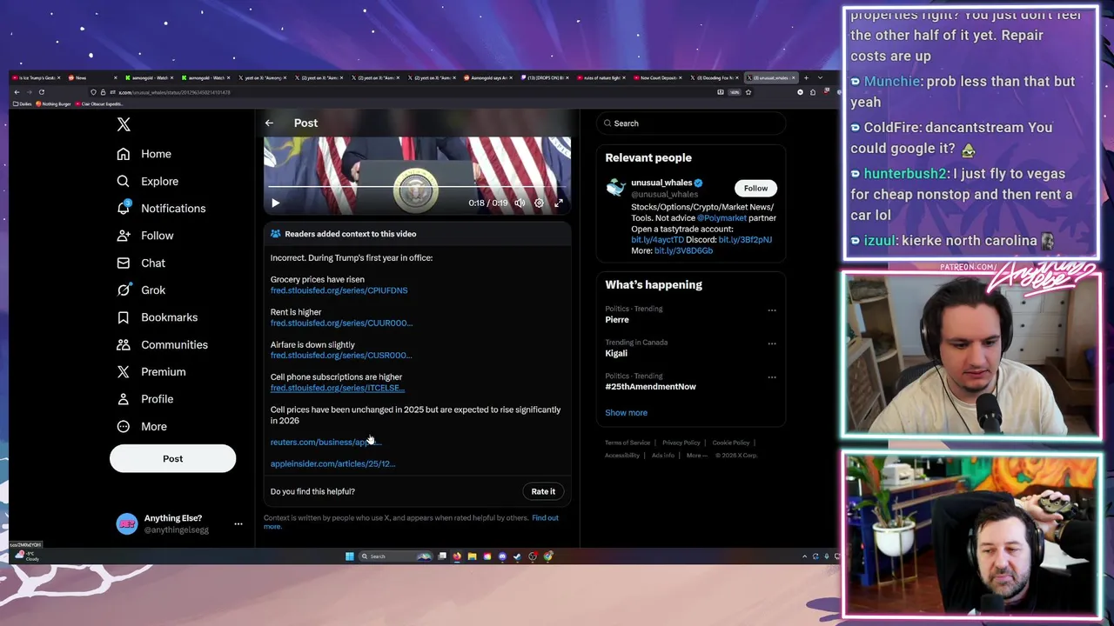Open the Nothing Burger bookmark

pyautogui.click(x=53, y=103)
